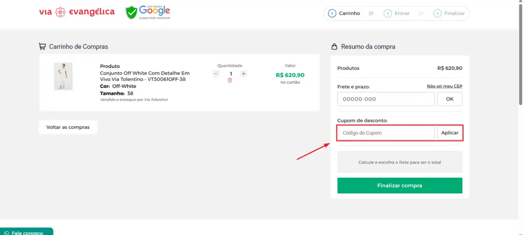Open WhatsApp Fale conosco chat
The image size is (523, 235).
click(26, 232)
